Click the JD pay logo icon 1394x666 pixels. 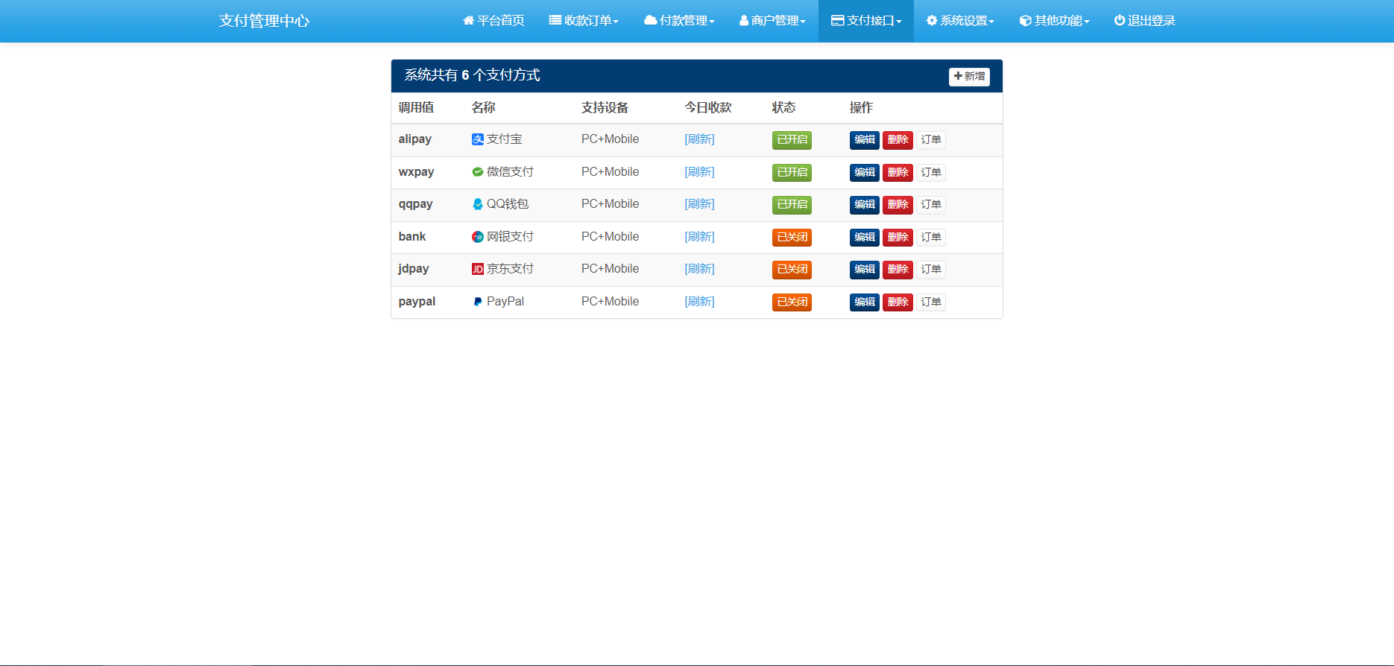click(478, 269)
